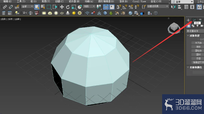Collapse the 名称和颜色 rollout
204x114 pixels.
click(188, 67)
